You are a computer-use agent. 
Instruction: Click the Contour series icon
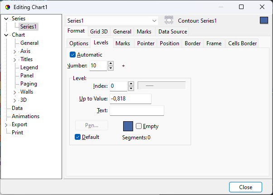(x=169, y=20)
